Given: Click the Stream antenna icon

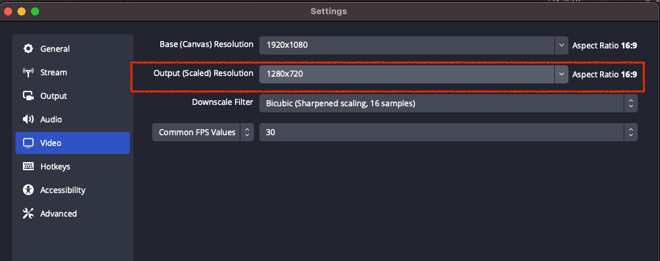Looking at the screenshot, I should pos(28,72).
